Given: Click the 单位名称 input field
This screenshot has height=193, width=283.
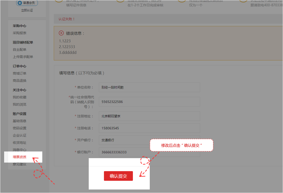Looking at the screenshot, I should point(149,87).
